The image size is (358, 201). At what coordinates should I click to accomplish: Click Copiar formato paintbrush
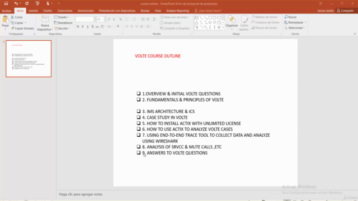22,28
